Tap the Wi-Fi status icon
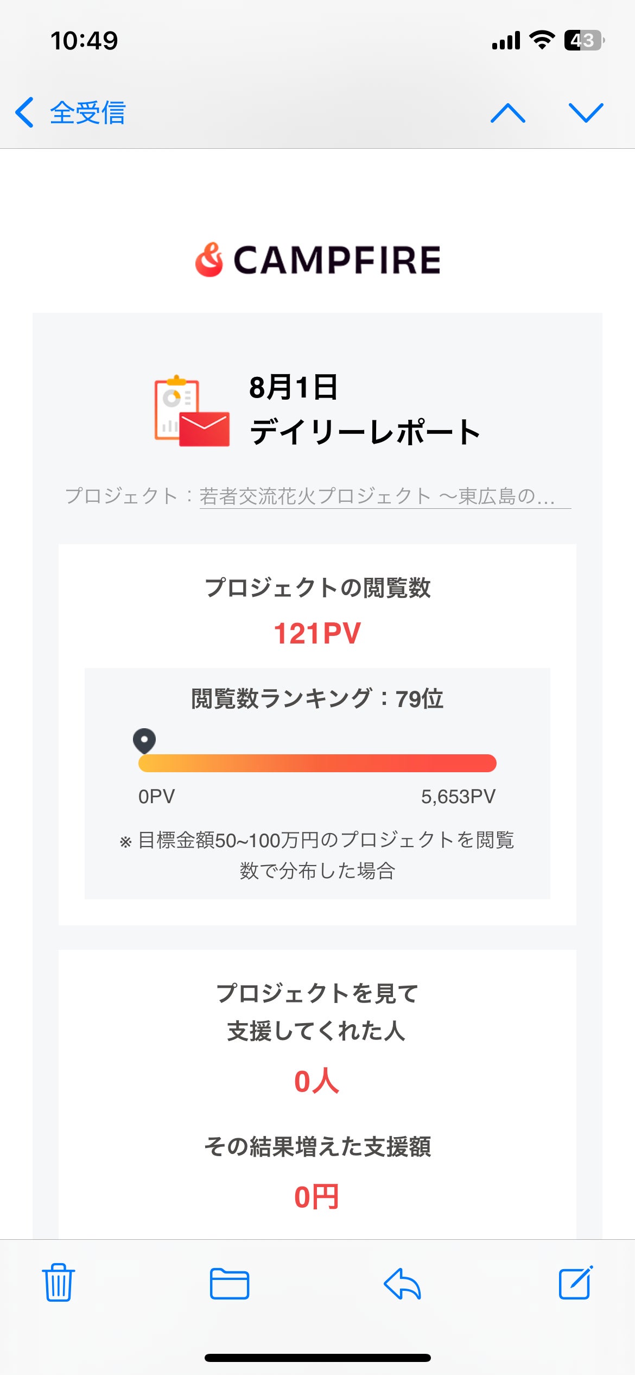This screenshot has width=635, height=1375. pyautogui.click(x=541, y=40)
